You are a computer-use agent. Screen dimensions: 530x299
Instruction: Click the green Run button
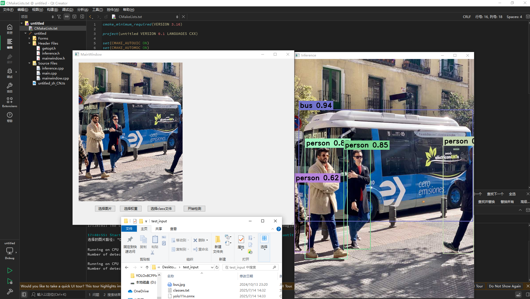pos(10,270)
